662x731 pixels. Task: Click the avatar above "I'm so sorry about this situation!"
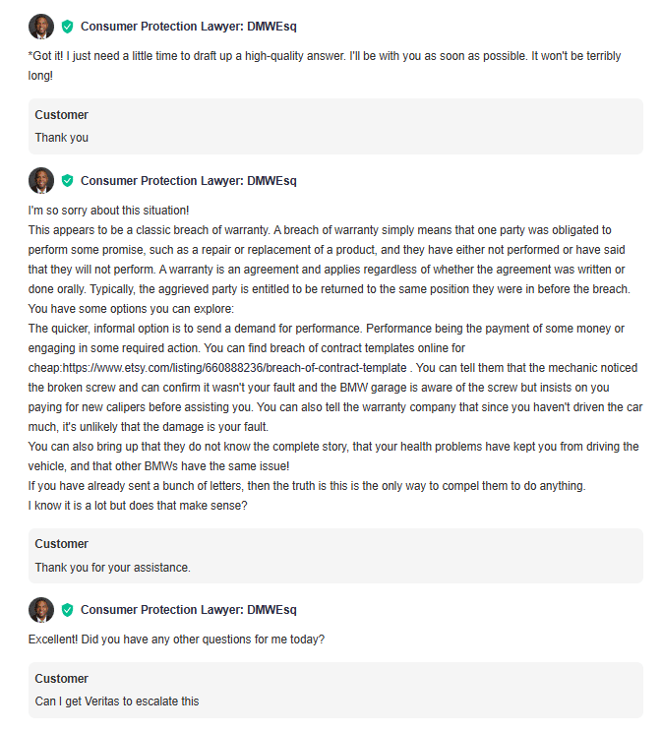(x=41, y=180)
